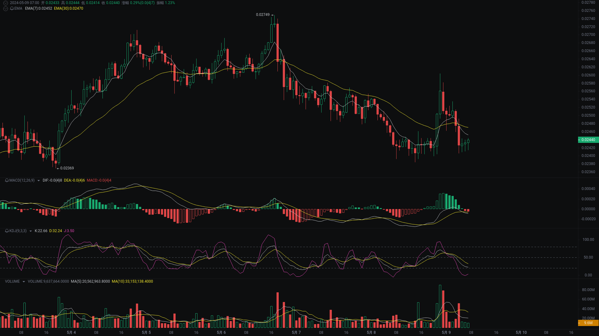Click the circled chevron icon on the EMA row
The image size is (599, 336).
5,9
